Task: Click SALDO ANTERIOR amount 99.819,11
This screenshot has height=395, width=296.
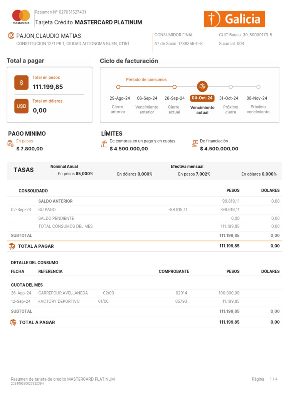Action: (231, 201)
